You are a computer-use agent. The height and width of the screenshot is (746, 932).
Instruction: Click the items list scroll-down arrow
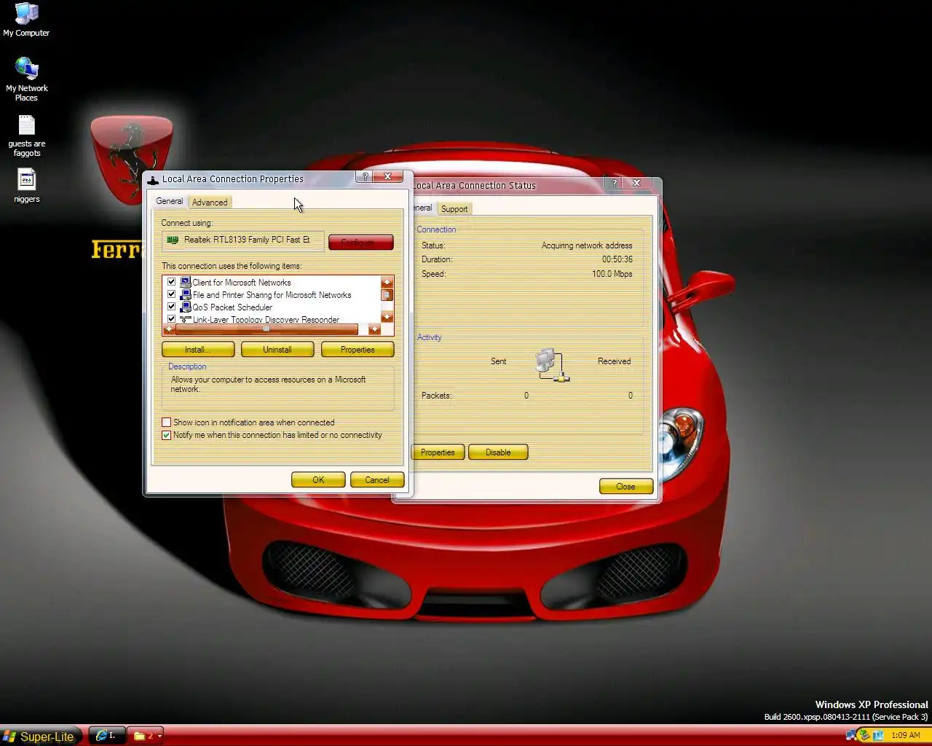387,318
